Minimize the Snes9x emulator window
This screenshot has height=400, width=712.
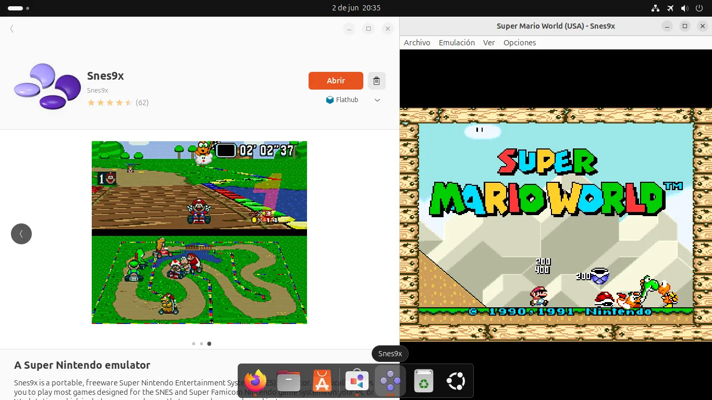pos(668,26)
